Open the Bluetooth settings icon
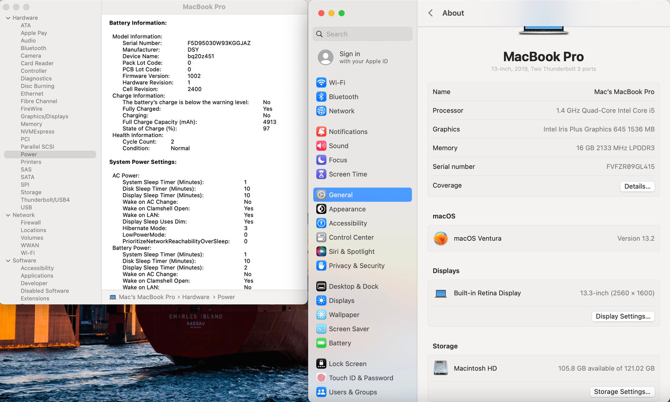Screen dimensions: 670x402 [321, 97]
